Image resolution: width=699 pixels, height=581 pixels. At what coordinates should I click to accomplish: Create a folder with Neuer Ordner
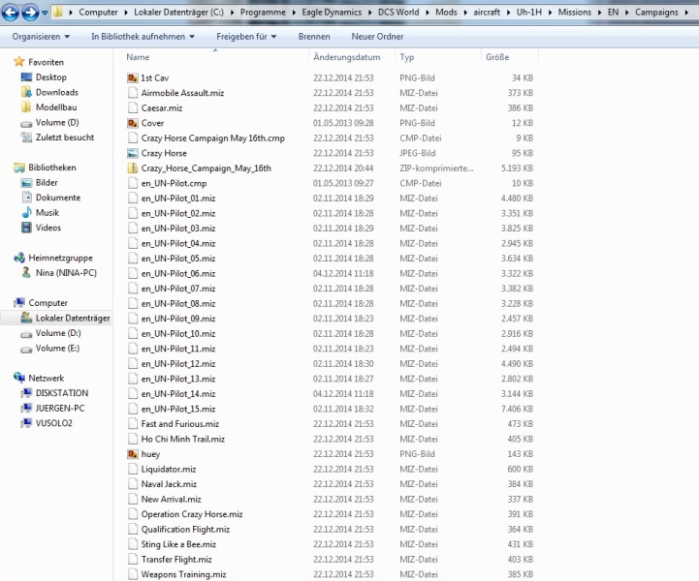tap(377, 37)
